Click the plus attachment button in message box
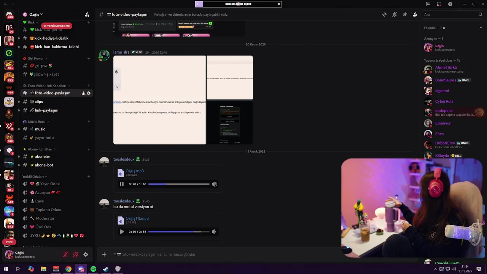 pos(104,255)
